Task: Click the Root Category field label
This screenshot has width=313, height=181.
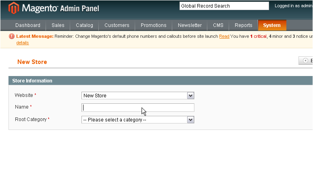Action: [x=31, y=119]
